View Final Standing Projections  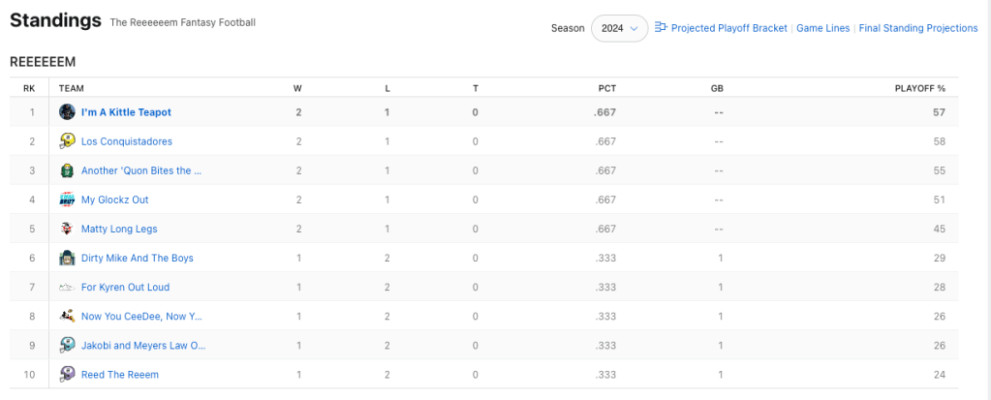pos(918,28)
